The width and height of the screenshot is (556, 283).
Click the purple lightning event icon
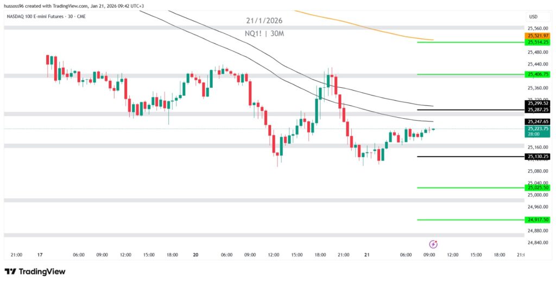click(433, 245)
